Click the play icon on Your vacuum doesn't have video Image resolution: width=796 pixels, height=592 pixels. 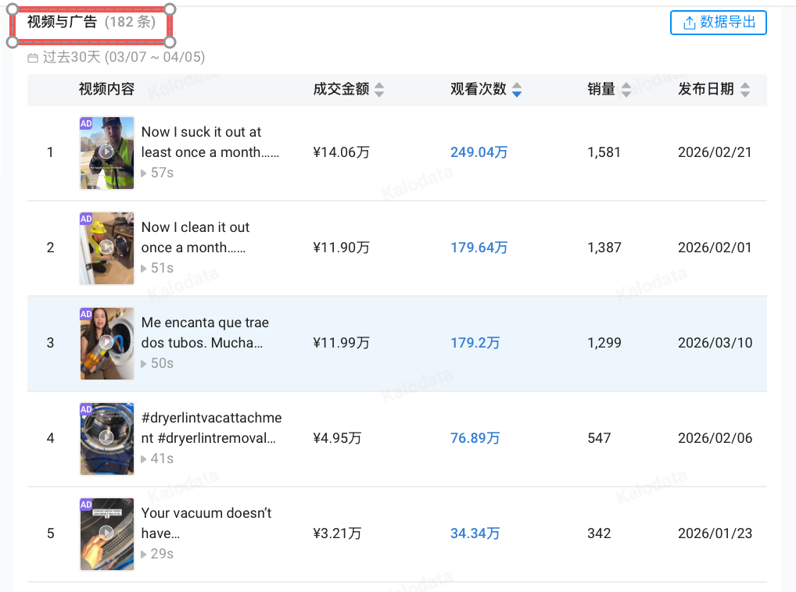pos(106,533)
